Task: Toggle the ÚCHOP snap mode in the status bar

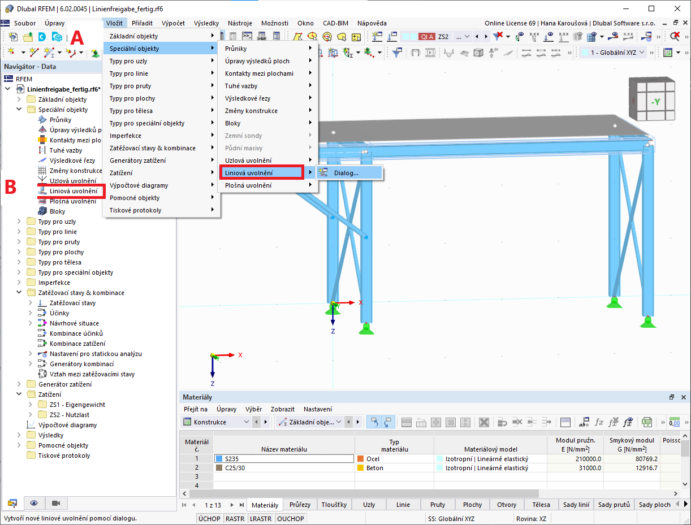Action: [x=209, y=518]
